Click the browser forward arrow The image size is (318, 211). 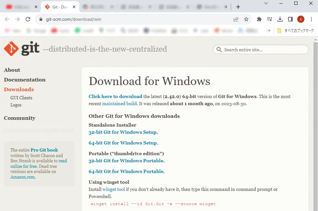pyautogui.click(x=18, y=19)
